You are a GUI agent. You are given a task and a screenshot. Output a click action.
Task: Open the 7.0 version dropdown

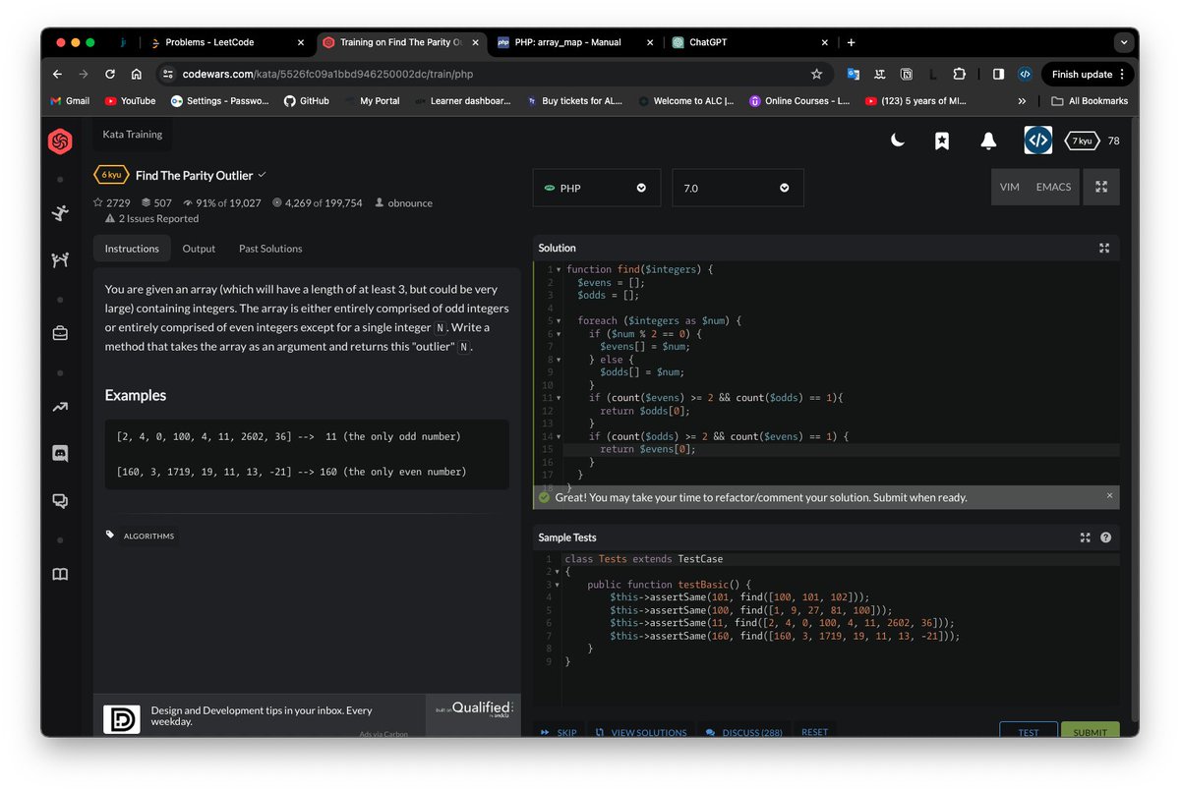click(737, 188)
